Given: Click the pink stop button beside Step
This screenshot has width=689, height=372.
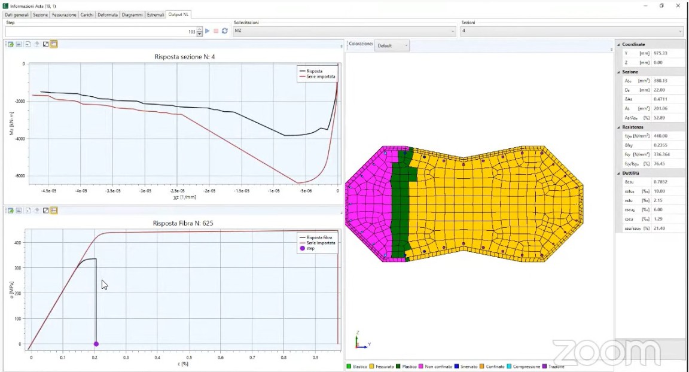Looking at the screenshot, I should click(x=216, y=31).
